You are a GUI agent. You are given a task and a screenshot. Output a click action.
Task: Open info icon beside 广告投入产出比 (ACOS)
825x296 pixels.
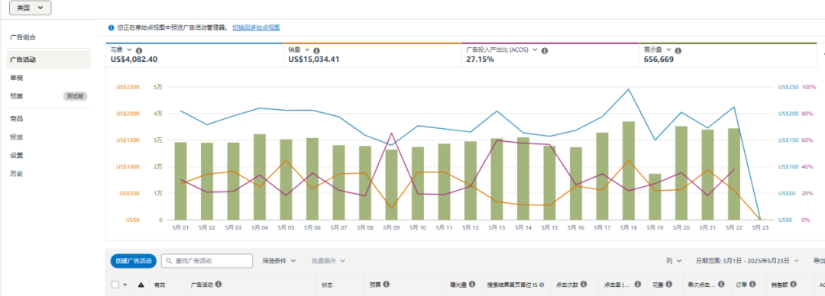[545, 50]
